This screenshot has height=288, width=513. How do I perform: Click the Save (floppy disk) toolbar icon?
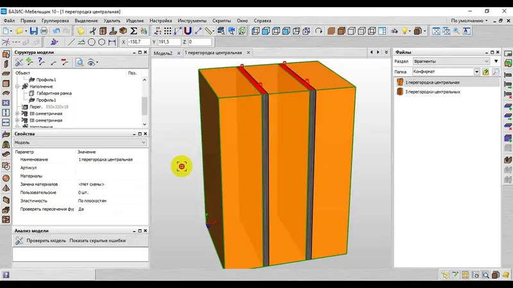34,31
